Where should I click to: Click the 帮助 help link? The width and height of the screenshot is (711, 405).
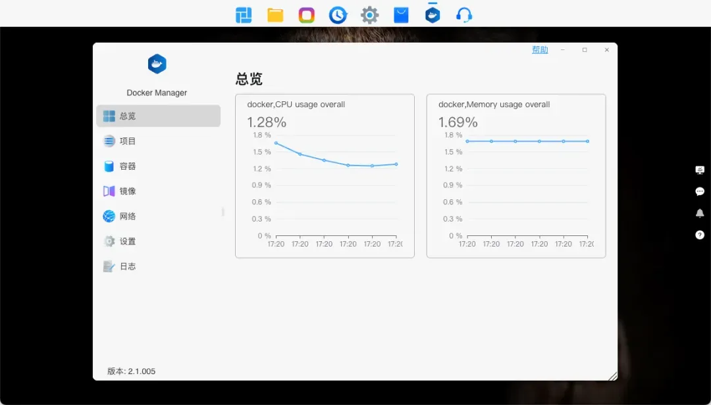540,50
